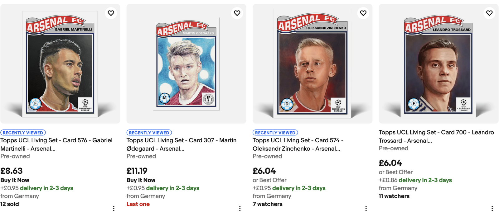Open three-dot menu on Ødegaard listing
499x212 pixels.
[240, 208]
